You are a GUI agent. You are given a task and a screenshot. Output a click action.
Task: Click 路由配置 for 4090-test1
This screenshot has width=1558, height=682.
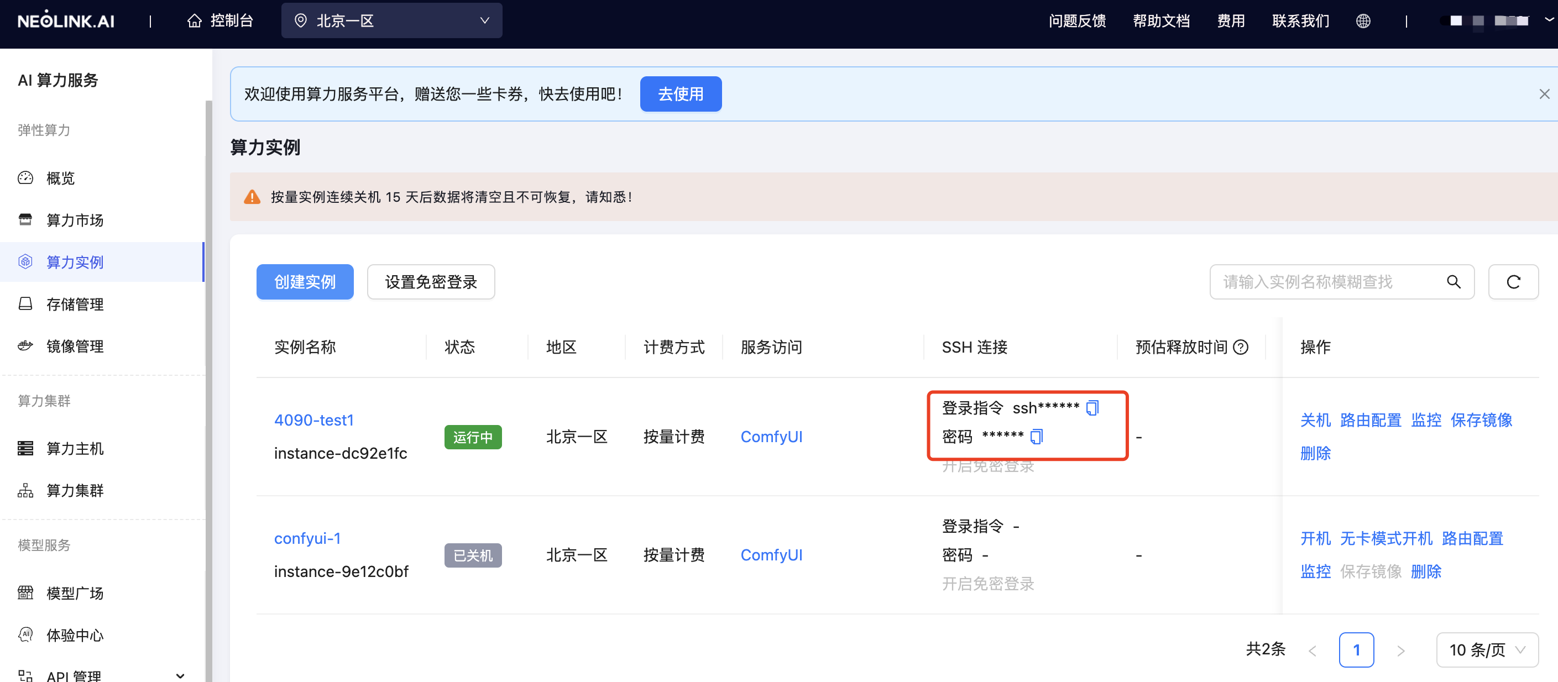tap(1371, 419)
